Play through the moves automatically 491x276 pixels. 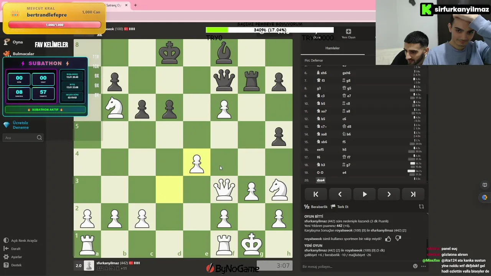[x=364, y=194]
